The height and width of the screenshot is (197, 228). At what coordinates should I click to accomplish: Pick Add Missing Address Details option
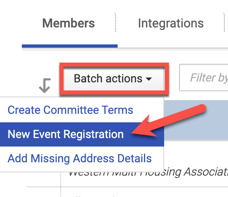[x=80, y=158]
